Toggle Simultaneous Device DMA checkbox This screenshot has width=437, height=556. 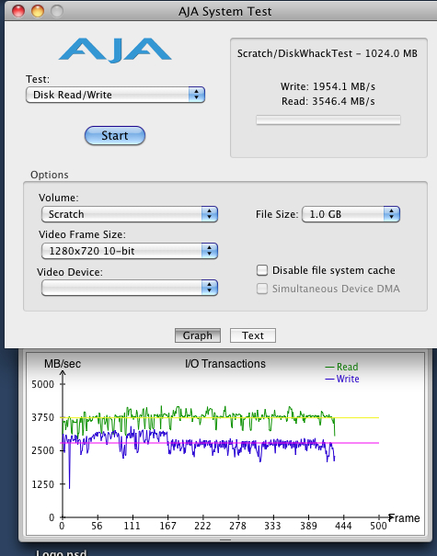pos(262,289)
